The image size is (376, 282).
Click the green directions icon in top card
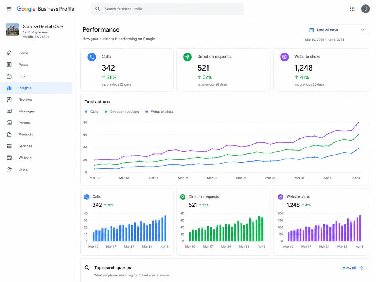click(187, 57)
